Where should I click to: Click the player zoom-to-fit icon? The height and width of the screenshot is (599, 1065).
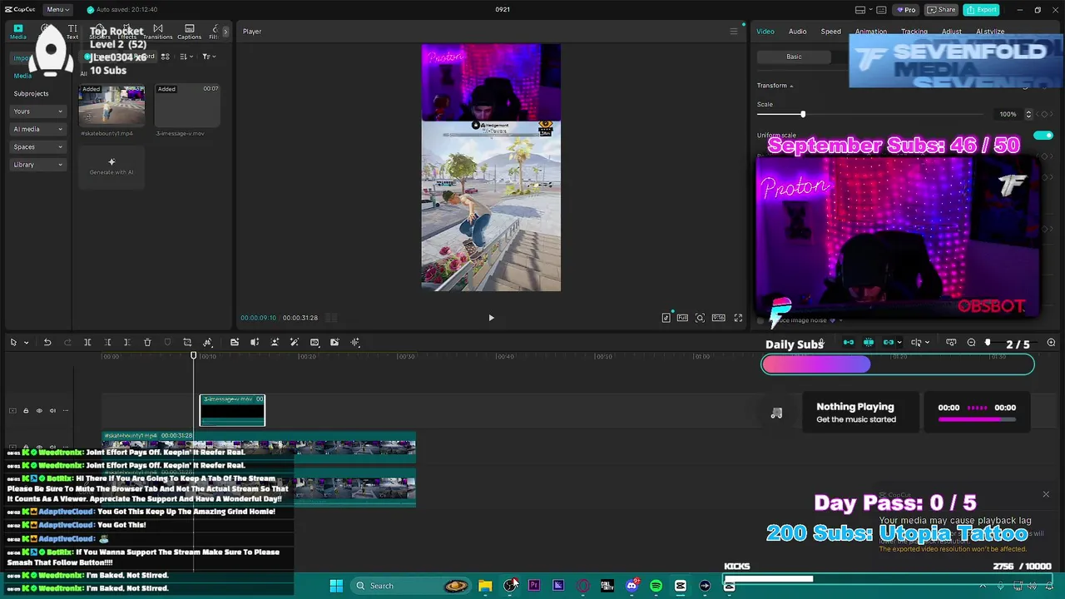pos(700,318)
